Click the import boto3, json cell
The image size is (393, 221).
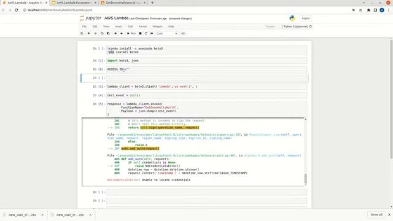[x=206, y=61]
